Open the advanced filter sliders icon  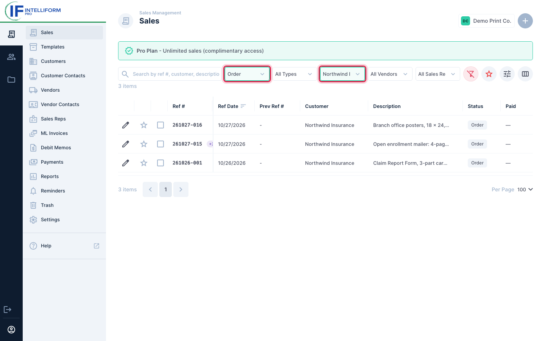tap(507, 74)
